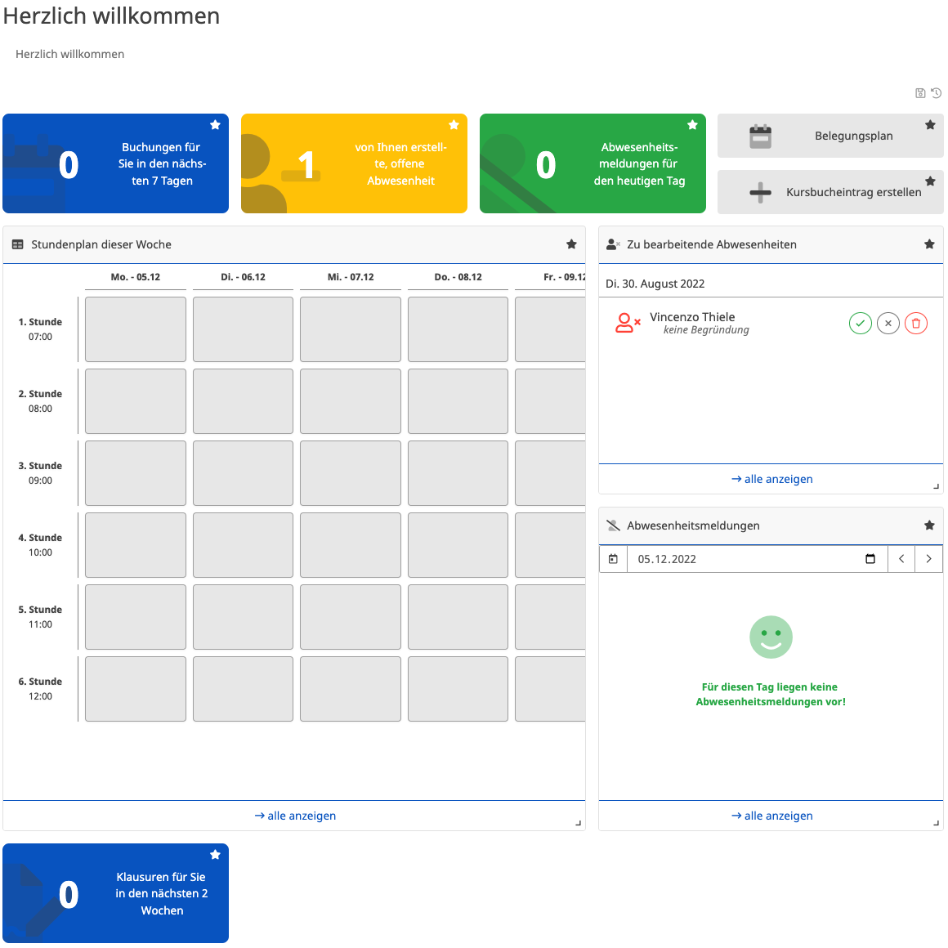Approve Vincenzo Thiele's absence with green checkmark

(860, 324)
